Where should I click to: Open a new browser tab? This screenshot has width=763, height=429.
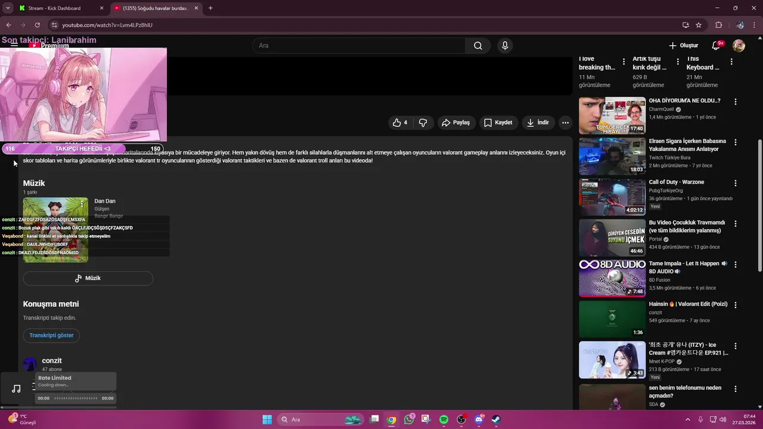pyautogui.click(x=210, y=8)
